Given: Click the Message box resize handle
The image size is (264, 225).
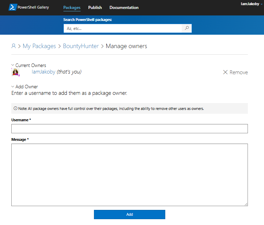Looking at the screenshot, I should click(246, 204).
